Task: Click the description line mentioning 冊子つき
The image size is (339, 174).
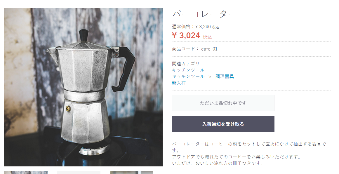Action: [217, 163]
